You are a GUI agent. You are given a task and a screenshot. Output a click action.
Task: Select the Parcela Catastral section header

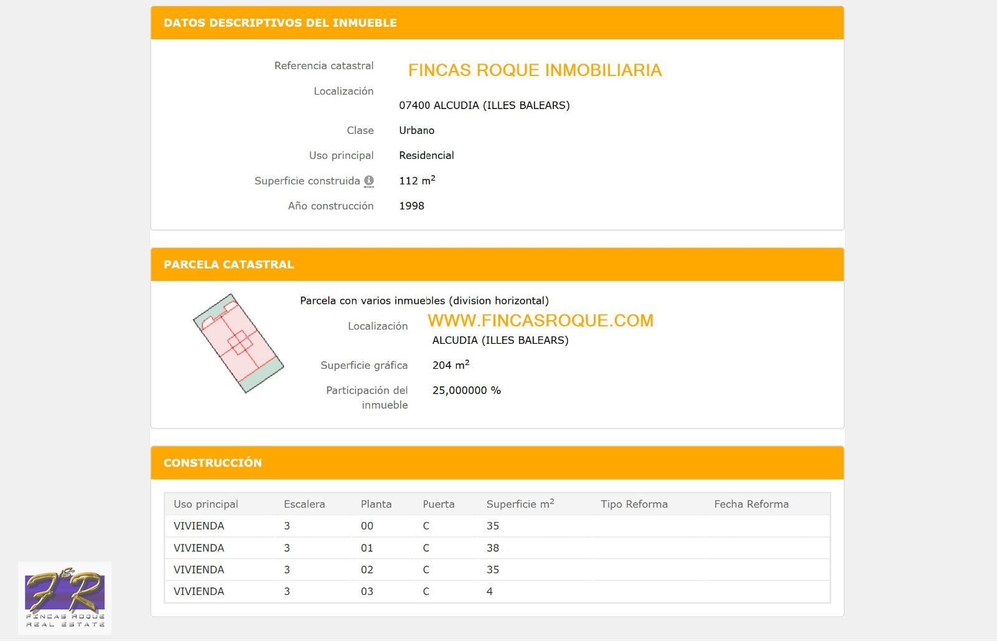pos(497,265)
